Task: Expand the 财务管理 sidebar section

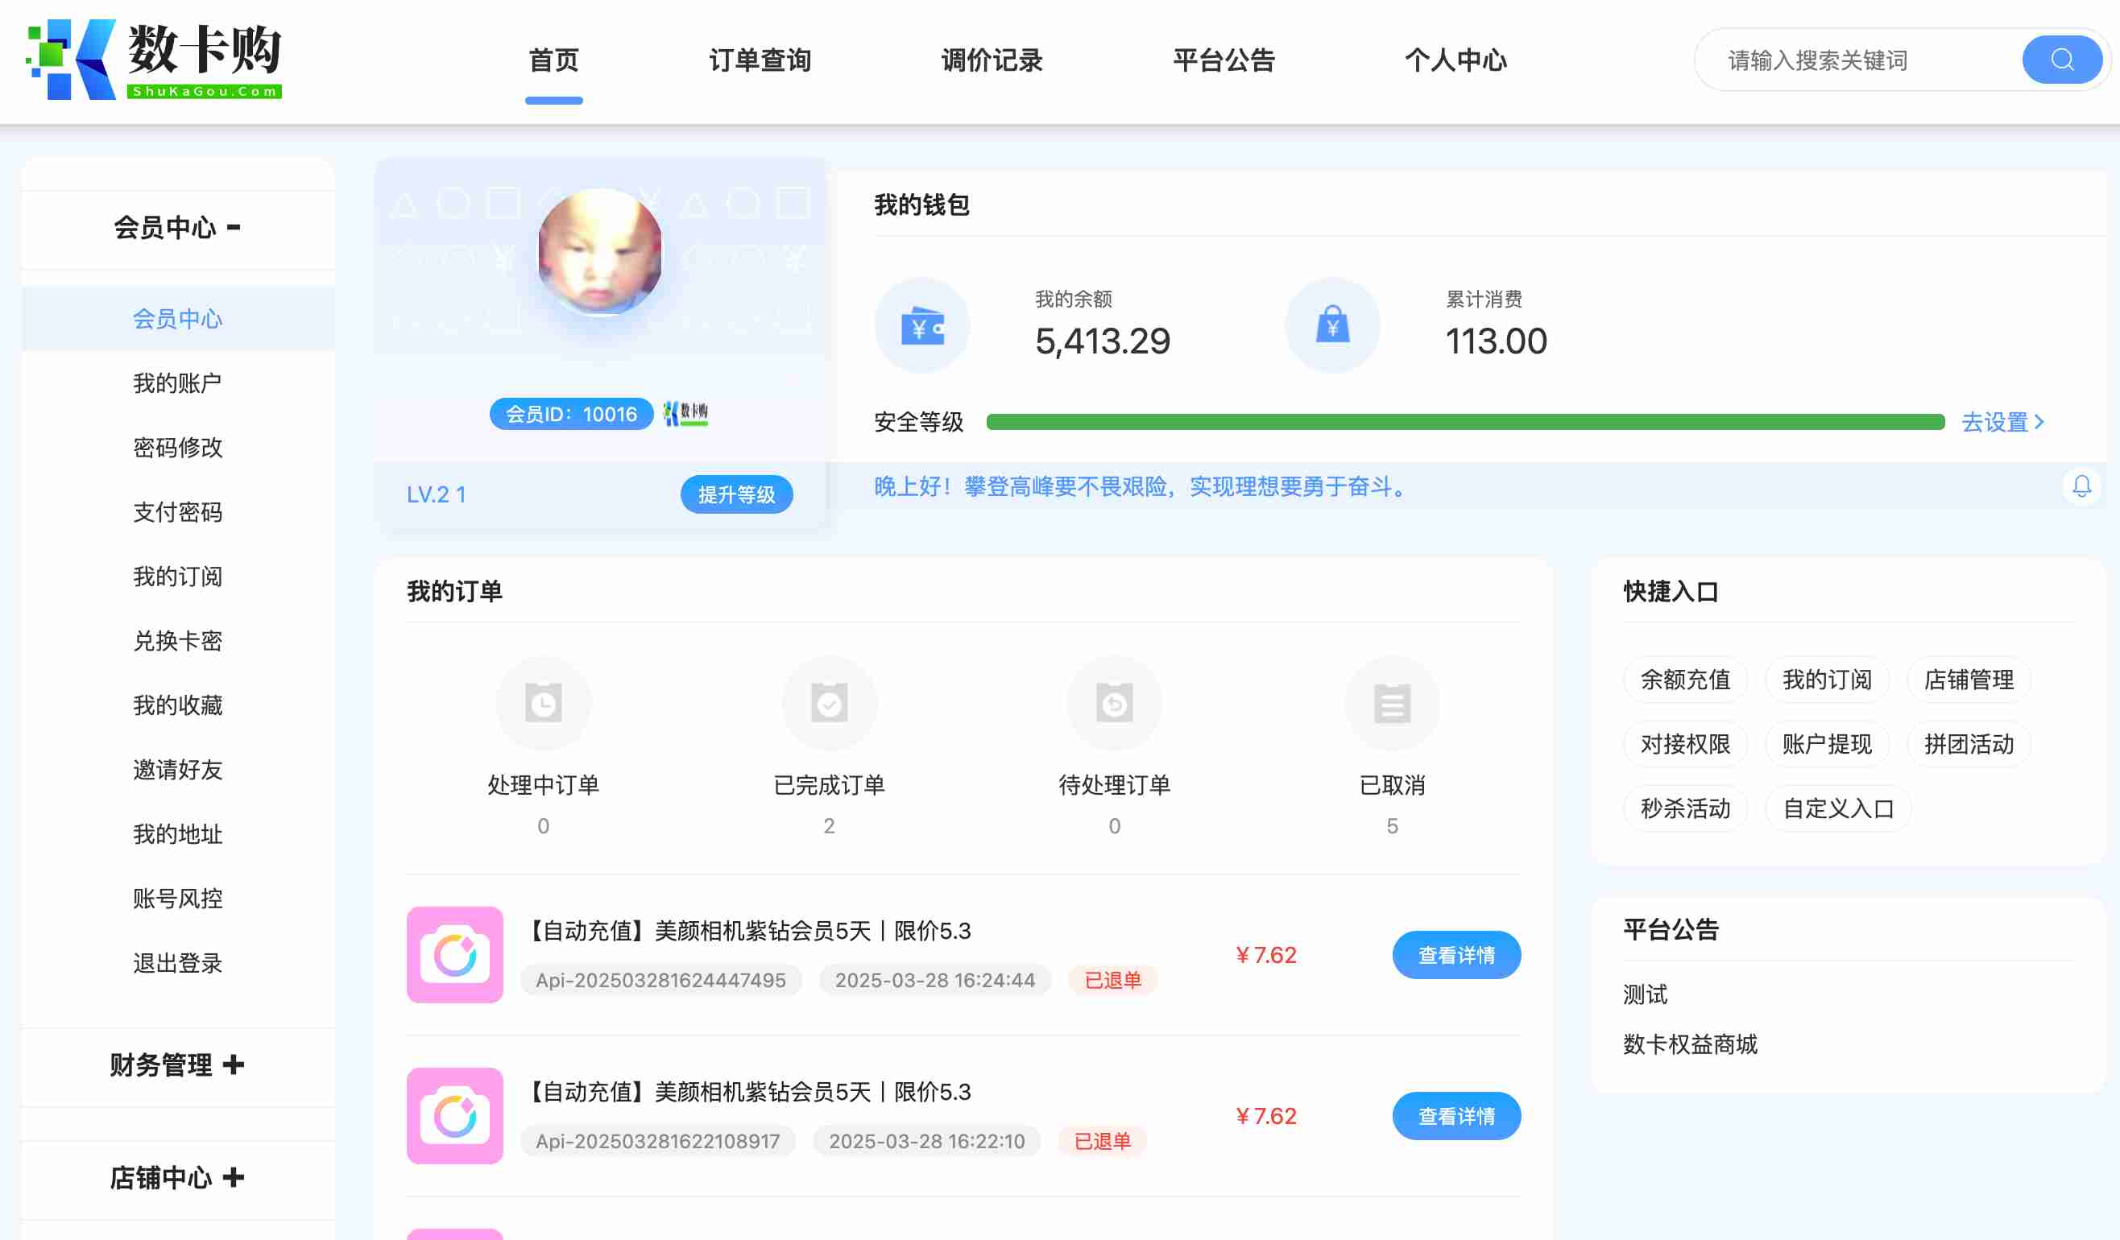Action: 177,1065
